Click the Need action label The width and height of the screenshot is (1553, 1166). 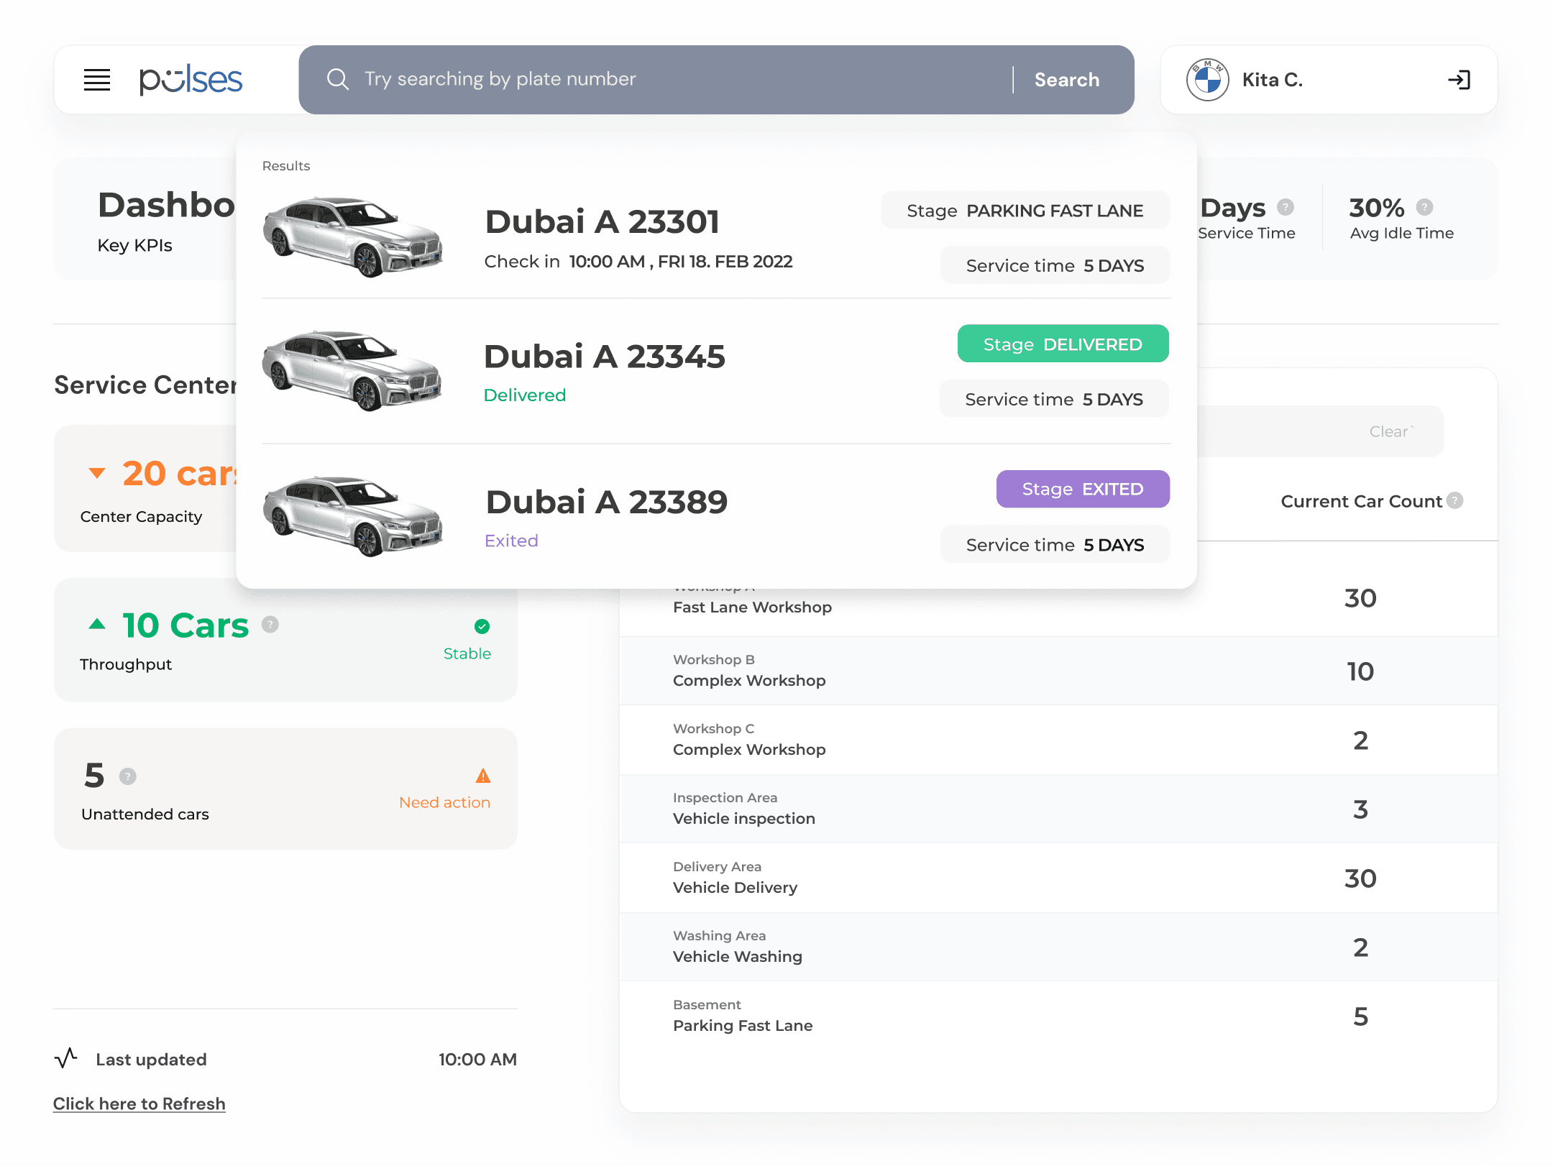[x=445, y=802]
